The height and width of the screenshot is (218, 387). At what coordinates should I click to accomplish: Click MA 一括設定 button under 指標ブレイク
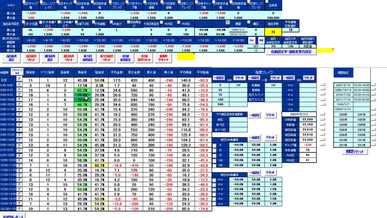(x=218, y=78)
